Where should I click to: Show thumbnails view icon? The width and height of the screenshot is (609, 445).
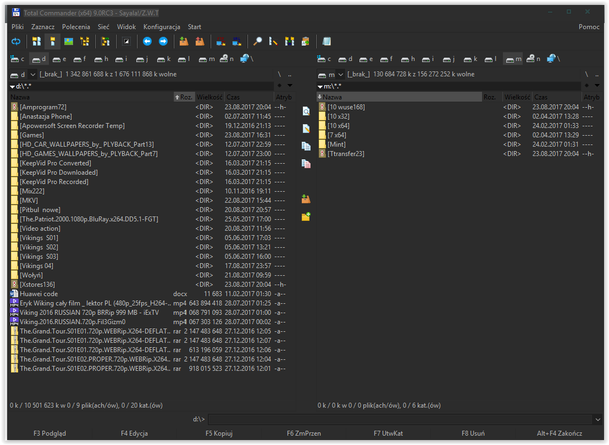pos(69,41)
